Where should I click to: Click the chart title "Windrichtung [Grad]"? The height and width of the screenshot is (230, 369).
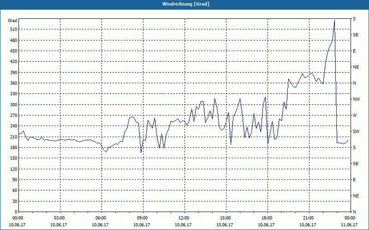point(186,4)
